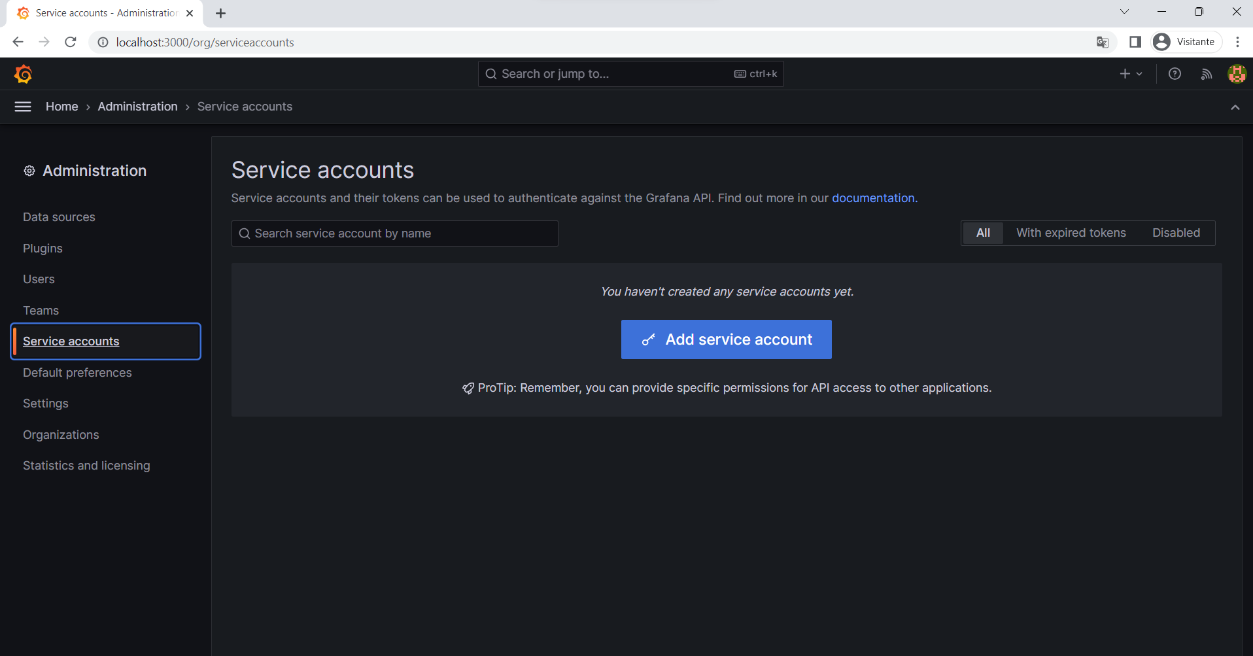1253x656 pixels.
Task: Click the Grafana favicon on the browser tab
Action: (x=23, y=13)
